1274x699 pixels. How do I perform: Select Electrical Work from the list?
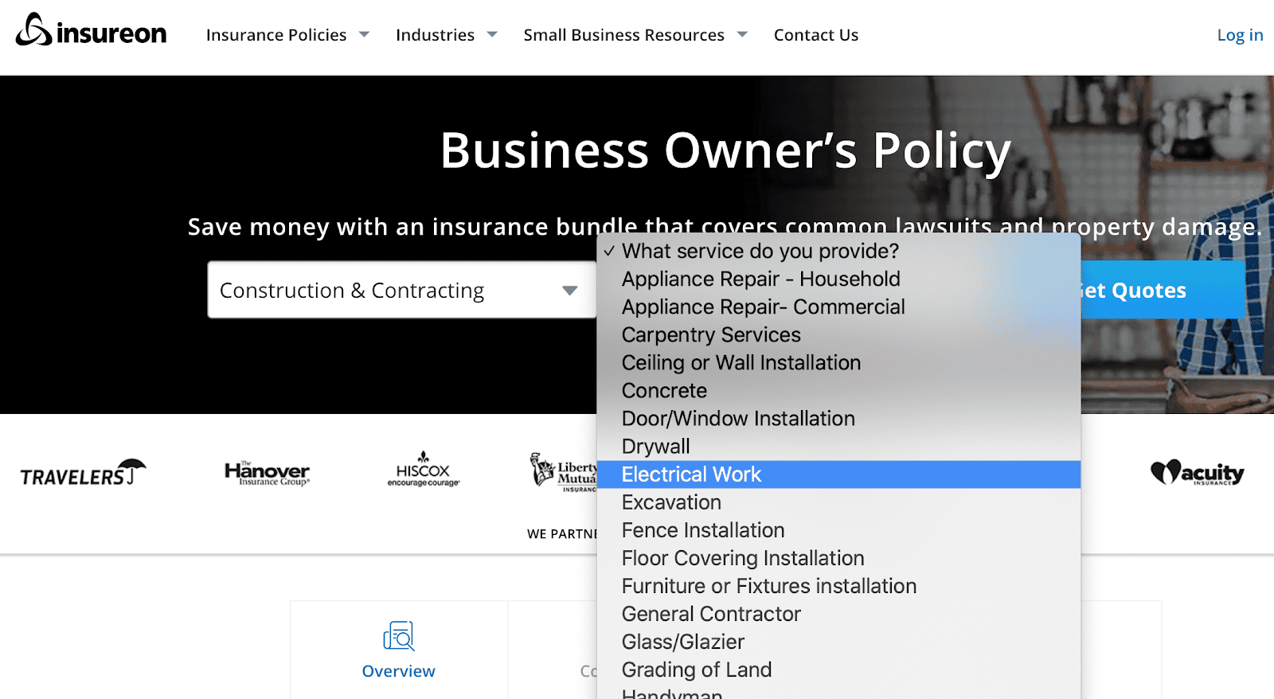click(x=691, y=474)
